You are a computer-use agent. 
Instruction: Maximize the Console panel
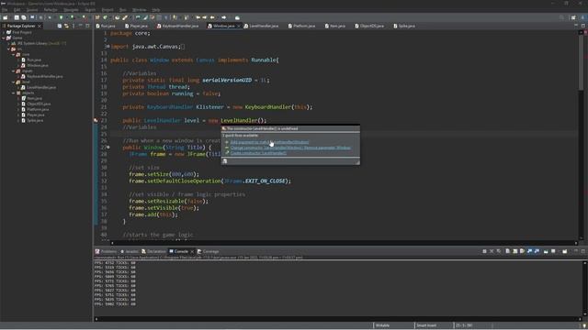point(583,251)
